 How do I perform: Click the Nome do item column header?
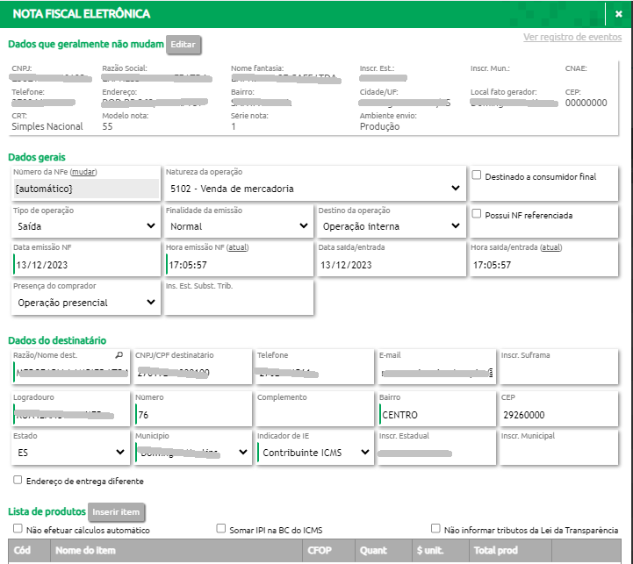(x=176, y=551)
